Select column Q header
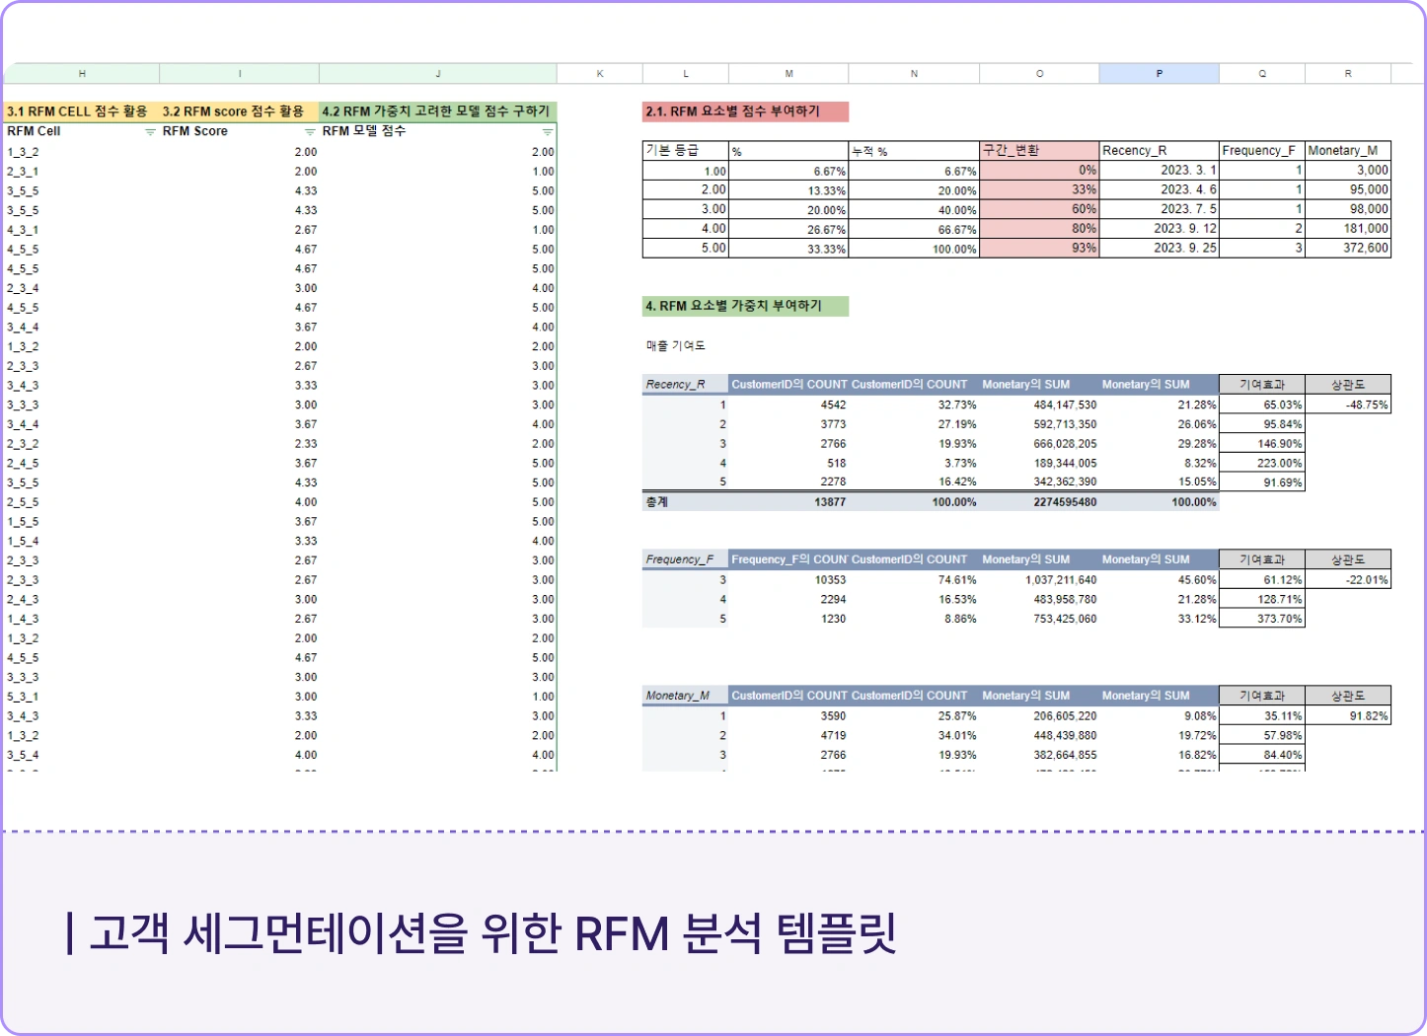Viewport: 1427px width, 1036px height. pyautogui.click(x=1262, y=73)
